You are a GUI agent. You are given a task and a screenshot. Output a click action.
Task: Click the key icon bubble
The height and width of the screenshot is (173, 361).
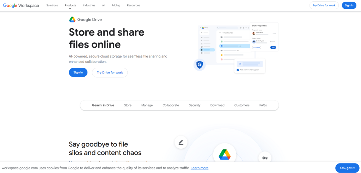coord(265,158)
